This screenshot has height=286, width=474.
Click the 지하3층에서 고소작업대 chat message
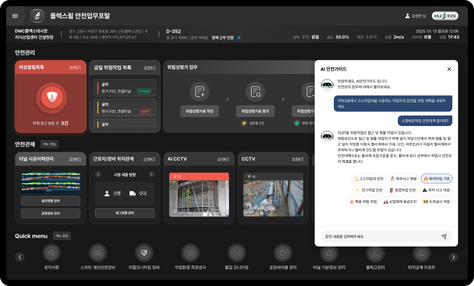[x=393, y=104]
